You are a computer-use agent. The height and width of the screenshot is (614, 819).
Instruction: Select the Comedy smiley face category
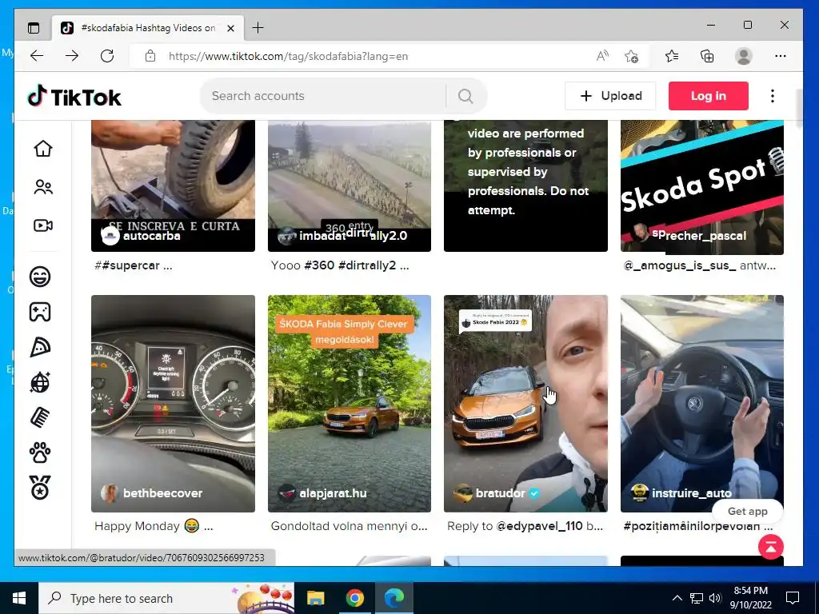click(x=40, y=276)
